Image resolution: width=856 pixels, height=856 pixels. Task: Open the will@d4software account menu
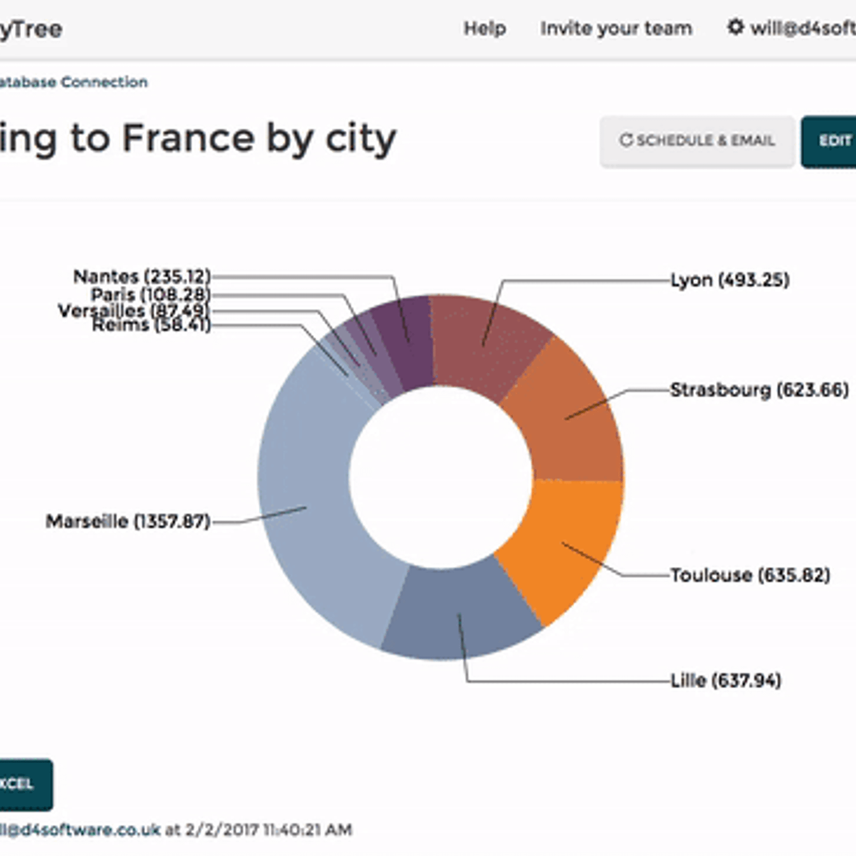(802, 28)
